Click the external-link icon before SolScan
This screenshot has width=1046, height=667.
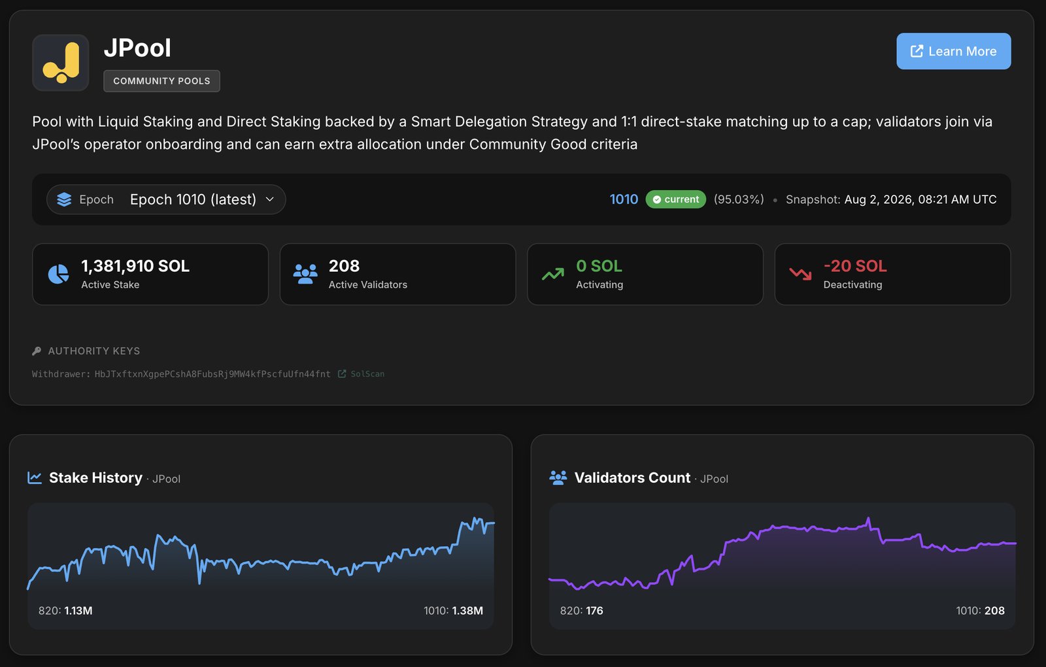click(x=342, y=374)
